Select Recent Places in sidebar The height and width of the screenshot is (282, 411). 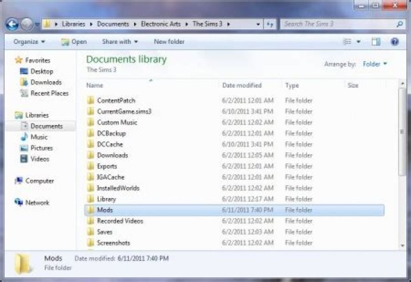coord(49,93)
